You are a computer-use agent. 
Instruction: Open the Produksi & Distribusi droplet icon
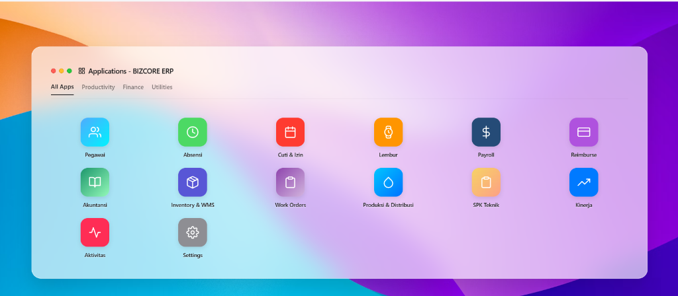(x=388, y=182)
